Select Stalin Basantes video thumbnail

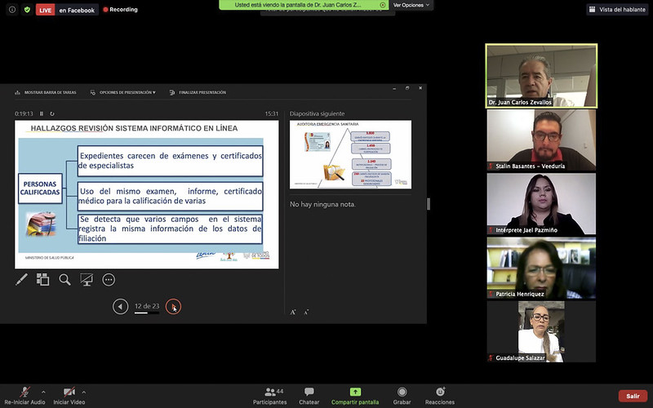[x=541, y=140]
